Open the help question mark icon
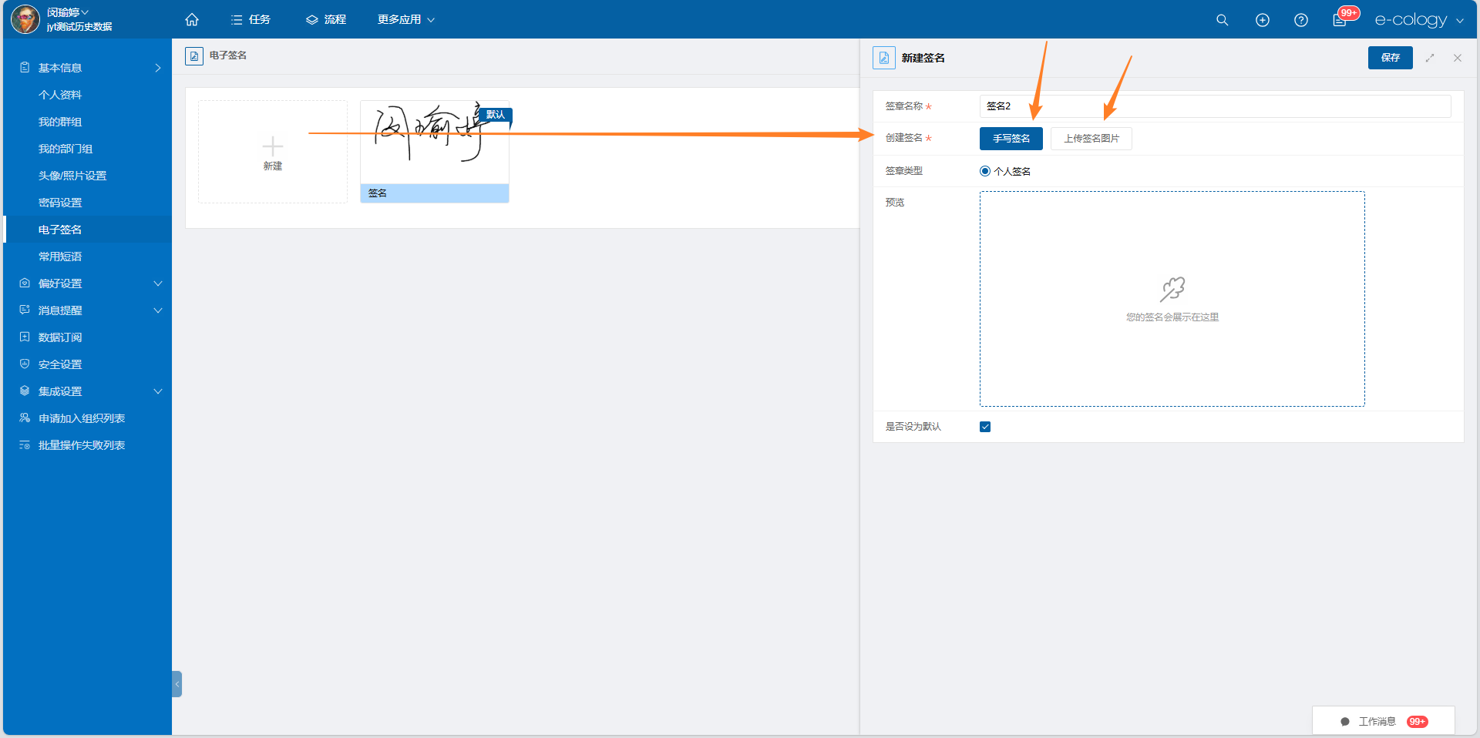This screenshot has height=738, width=1480. click(x=1301, y=20)
